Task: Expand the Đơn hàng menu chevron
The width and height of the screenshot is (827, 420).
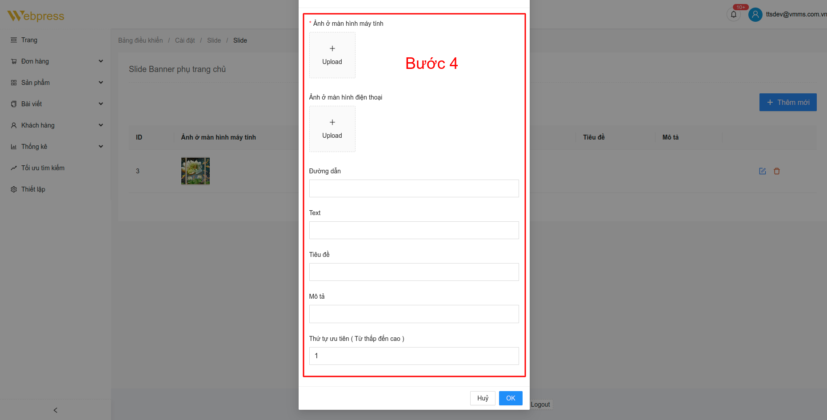Action: 101,61
